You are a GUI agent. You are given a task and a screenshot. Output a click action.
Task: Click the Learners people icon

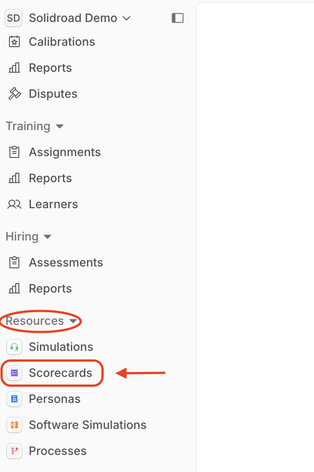click(x=14, y=205)
